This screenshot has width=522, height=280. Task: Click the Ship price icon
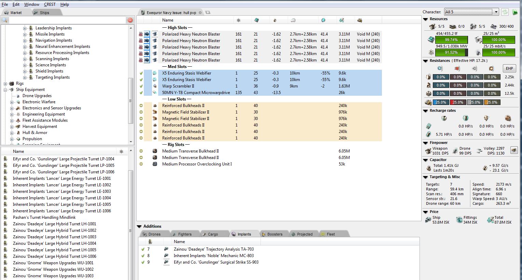coord(428,220)
